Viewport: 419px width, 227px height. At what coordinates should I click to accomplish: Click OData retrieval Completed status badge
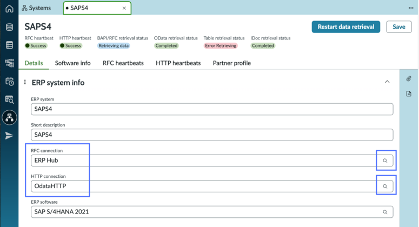click(x=167, y=45)
